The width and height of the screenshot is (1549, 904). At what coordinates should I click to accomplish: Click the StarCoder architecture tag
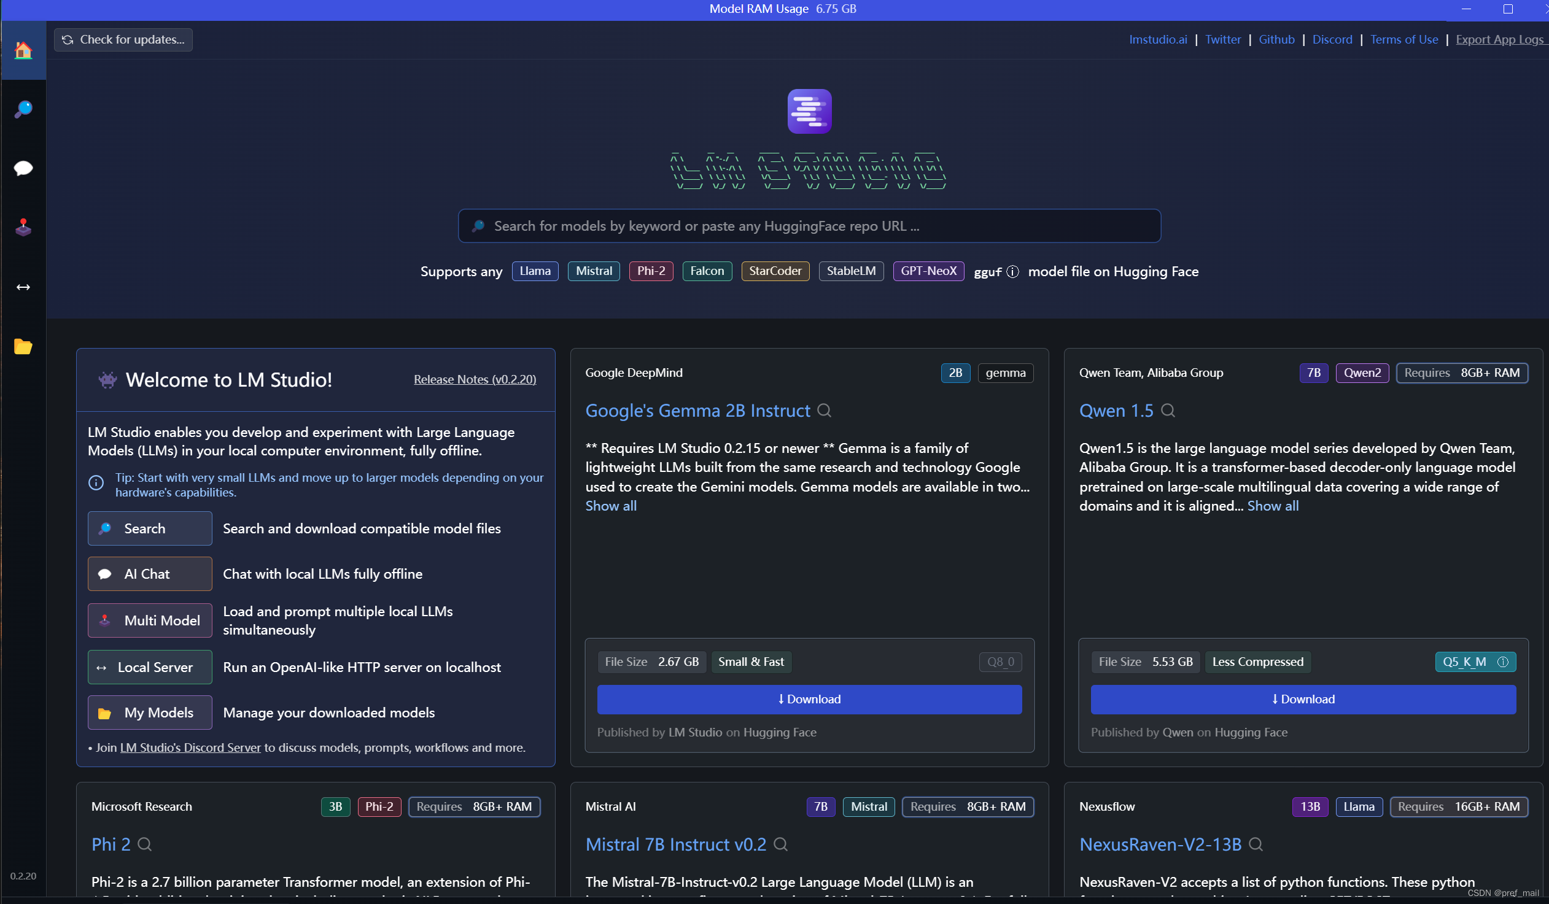[x=775, y=271]
